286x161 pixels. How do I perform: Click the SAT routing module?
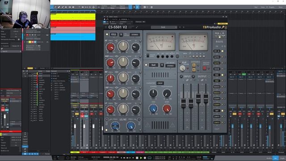pos(217,110)
